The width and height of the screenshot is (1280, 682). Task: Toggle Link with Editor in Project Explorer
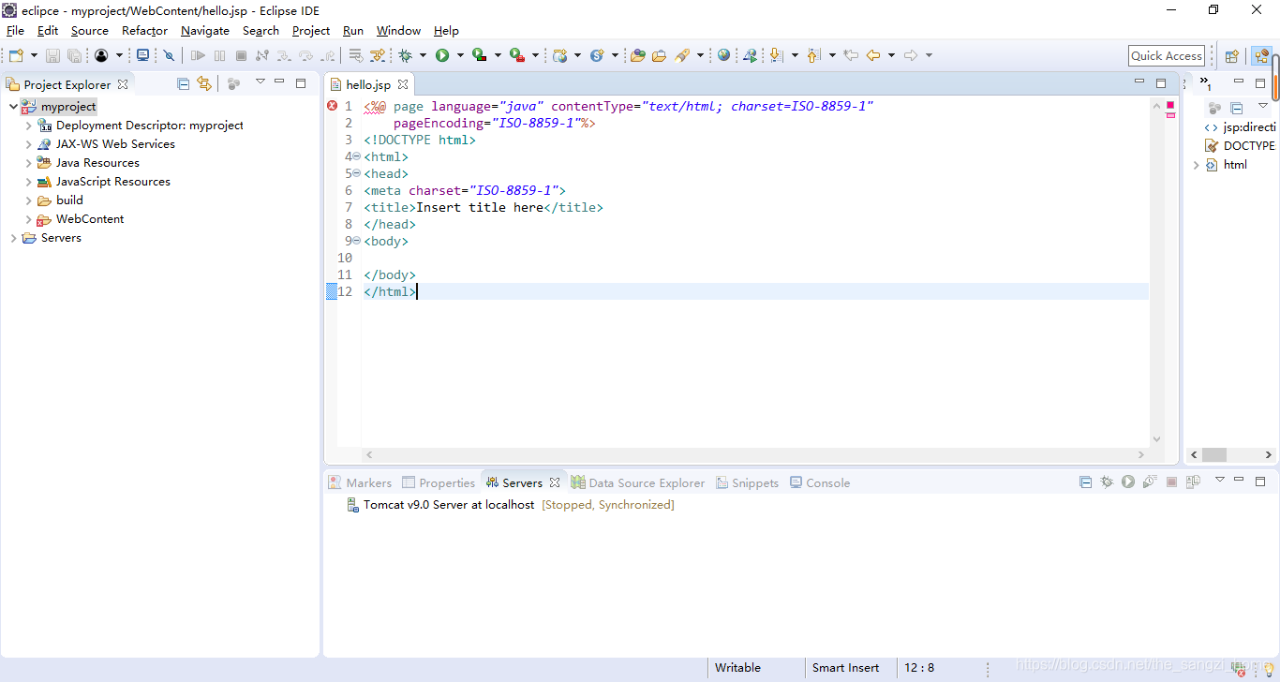point(204,83)
